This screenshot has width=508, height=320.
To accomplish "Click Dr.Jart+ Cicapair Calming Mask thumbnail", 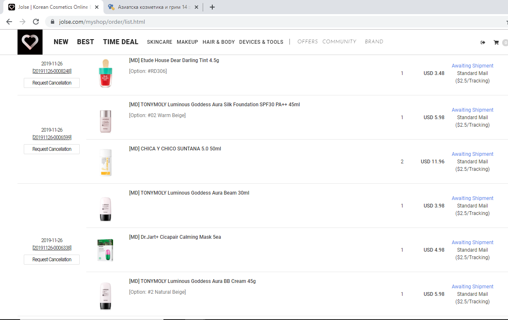I will point(106,250).
